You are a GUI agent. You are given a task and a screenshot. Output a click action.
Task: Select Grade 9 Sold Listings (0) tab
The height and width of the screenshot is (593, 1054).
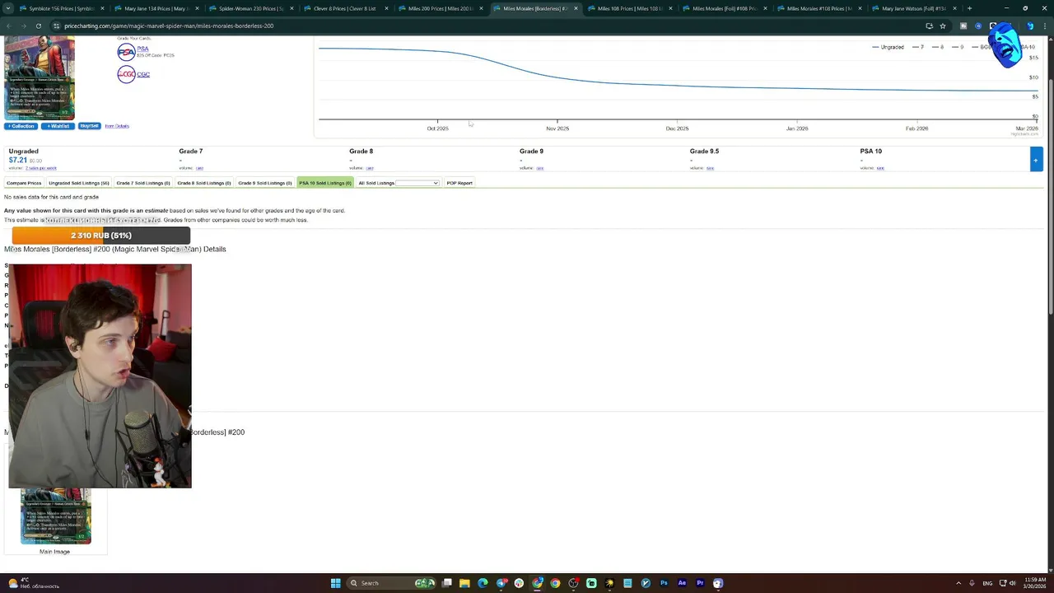click(x=265, y=183)
